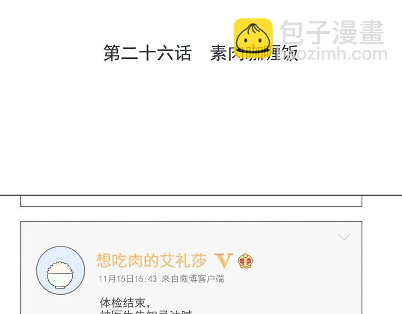Open the baozimh.com watermark URL
The width and height of the screenshot is (402, 314).
click(333, 54)
